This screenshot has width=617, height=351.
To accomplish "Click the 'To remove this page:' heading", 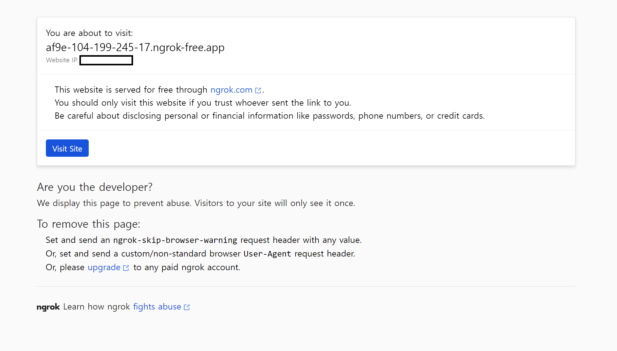I will pyautogui.click(x=89, y=224).
